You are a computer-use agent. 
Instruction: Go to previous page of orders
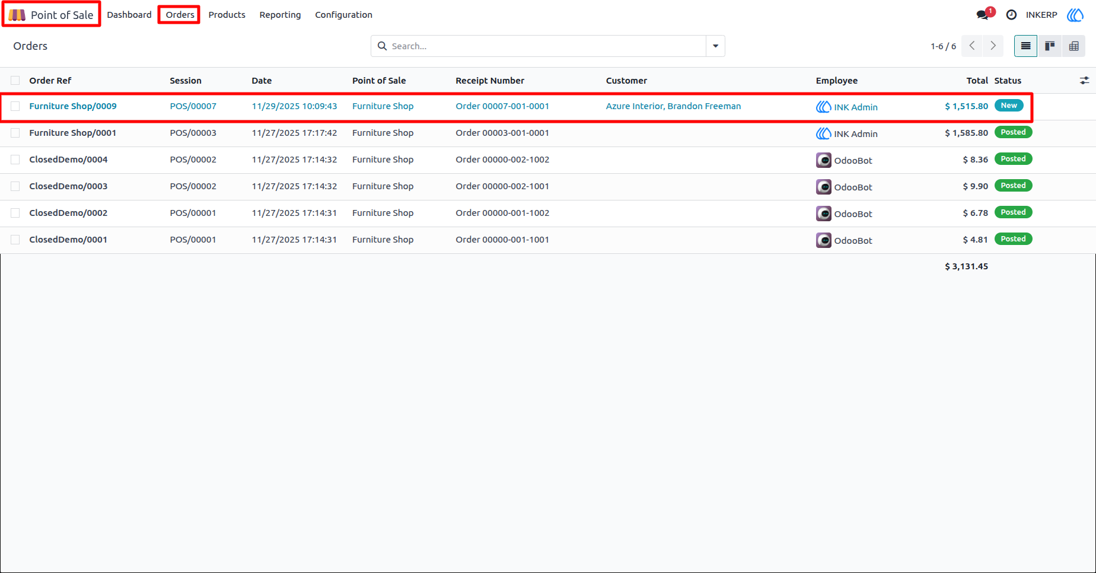pyautogui.click(x=972, y=46)
